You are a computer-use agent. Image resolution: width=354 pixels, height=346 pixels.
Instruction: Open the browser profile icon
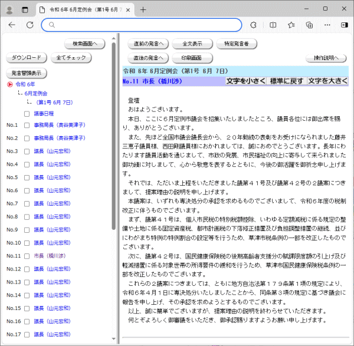point(9,10)
